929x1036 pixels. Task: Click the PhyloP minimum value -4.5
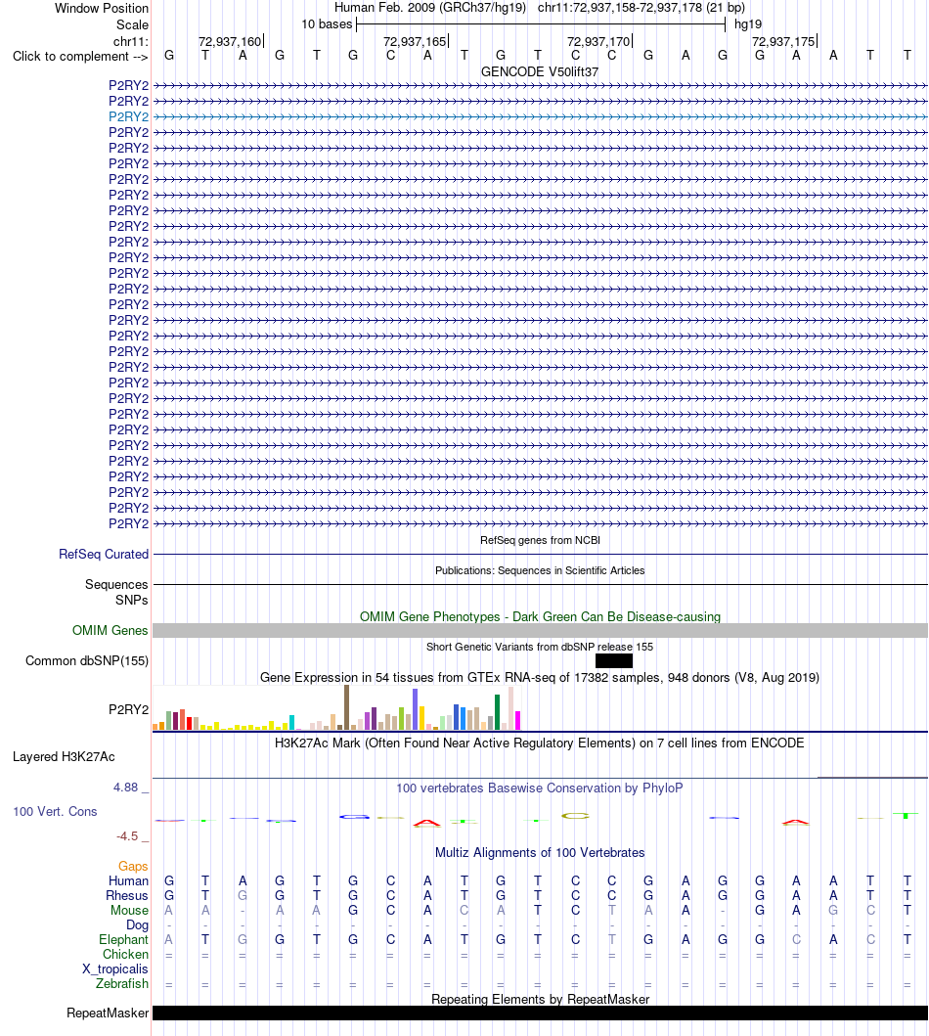tap(127, 835)
